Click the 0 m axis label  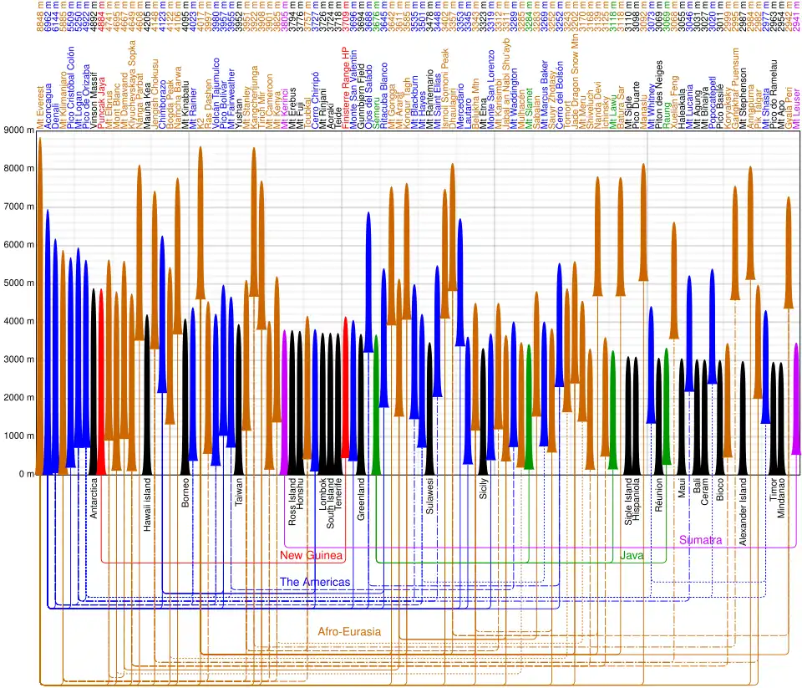click(25, 474)
